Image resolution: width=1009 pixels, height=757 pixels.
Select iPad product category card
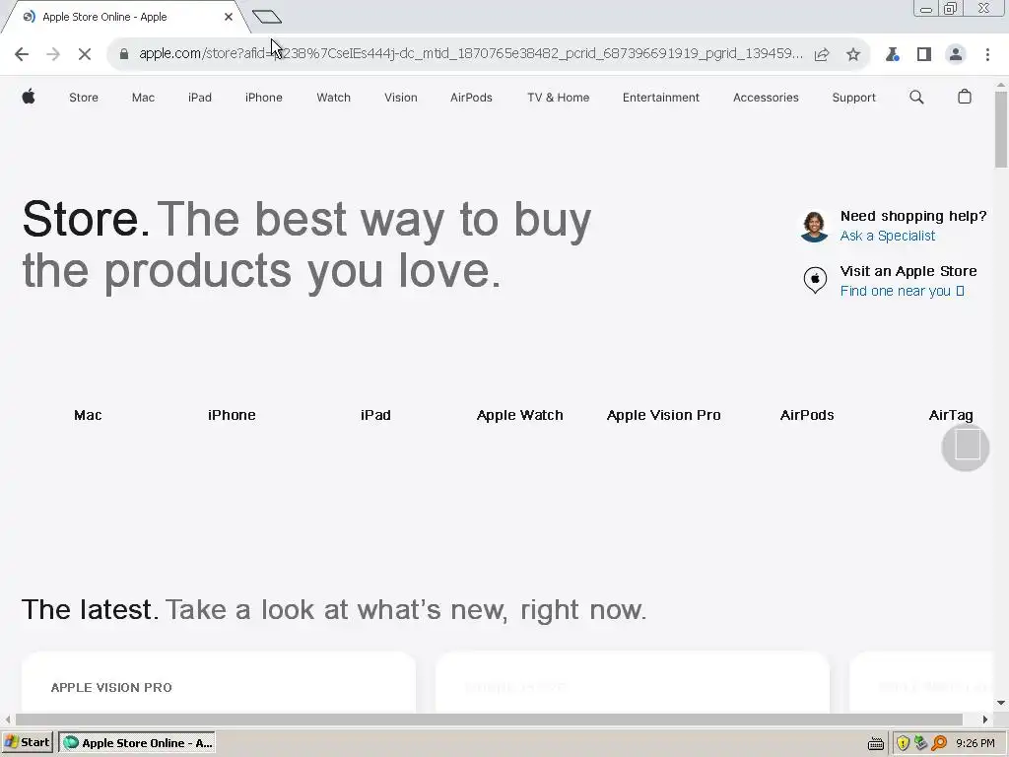(x=375, y=415)
